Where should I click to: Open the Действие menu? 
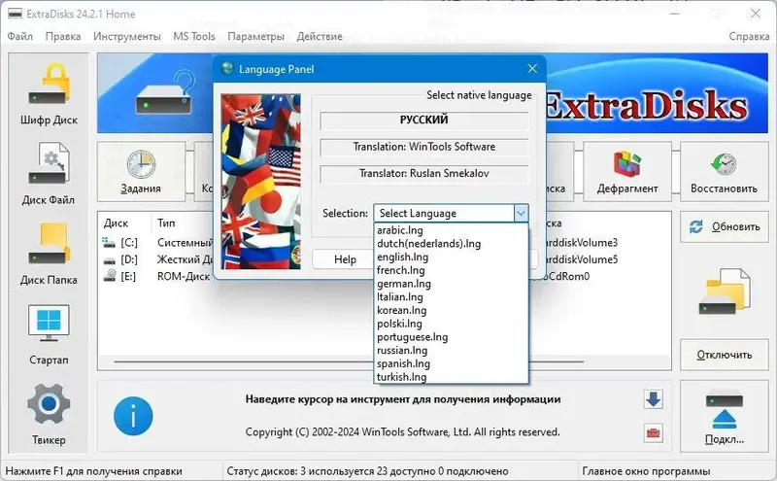[320, 36]
